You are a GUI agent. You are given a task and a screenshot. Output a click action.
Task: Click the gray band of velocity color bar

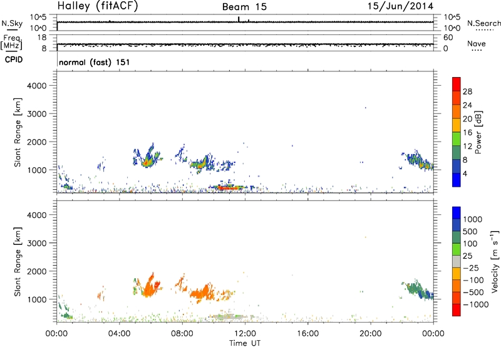click(x=457, y=261)
